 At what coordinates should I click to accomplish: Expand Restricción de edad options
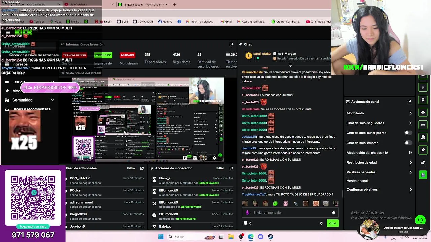tap(410, 163)
